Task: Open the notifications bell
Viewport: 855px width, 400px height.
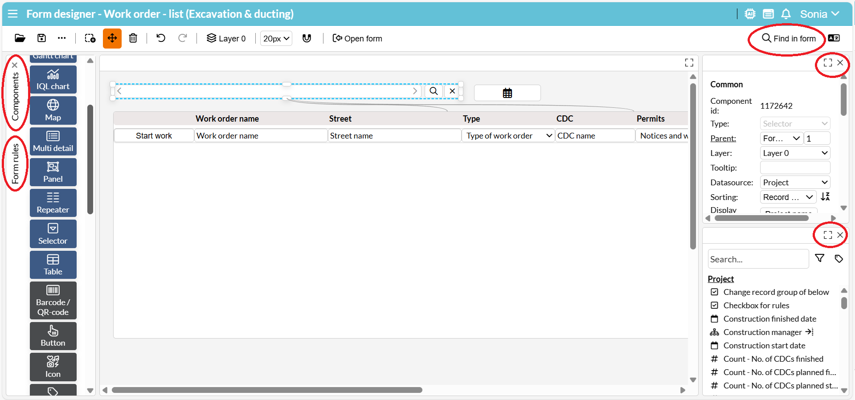Action: 786,14
